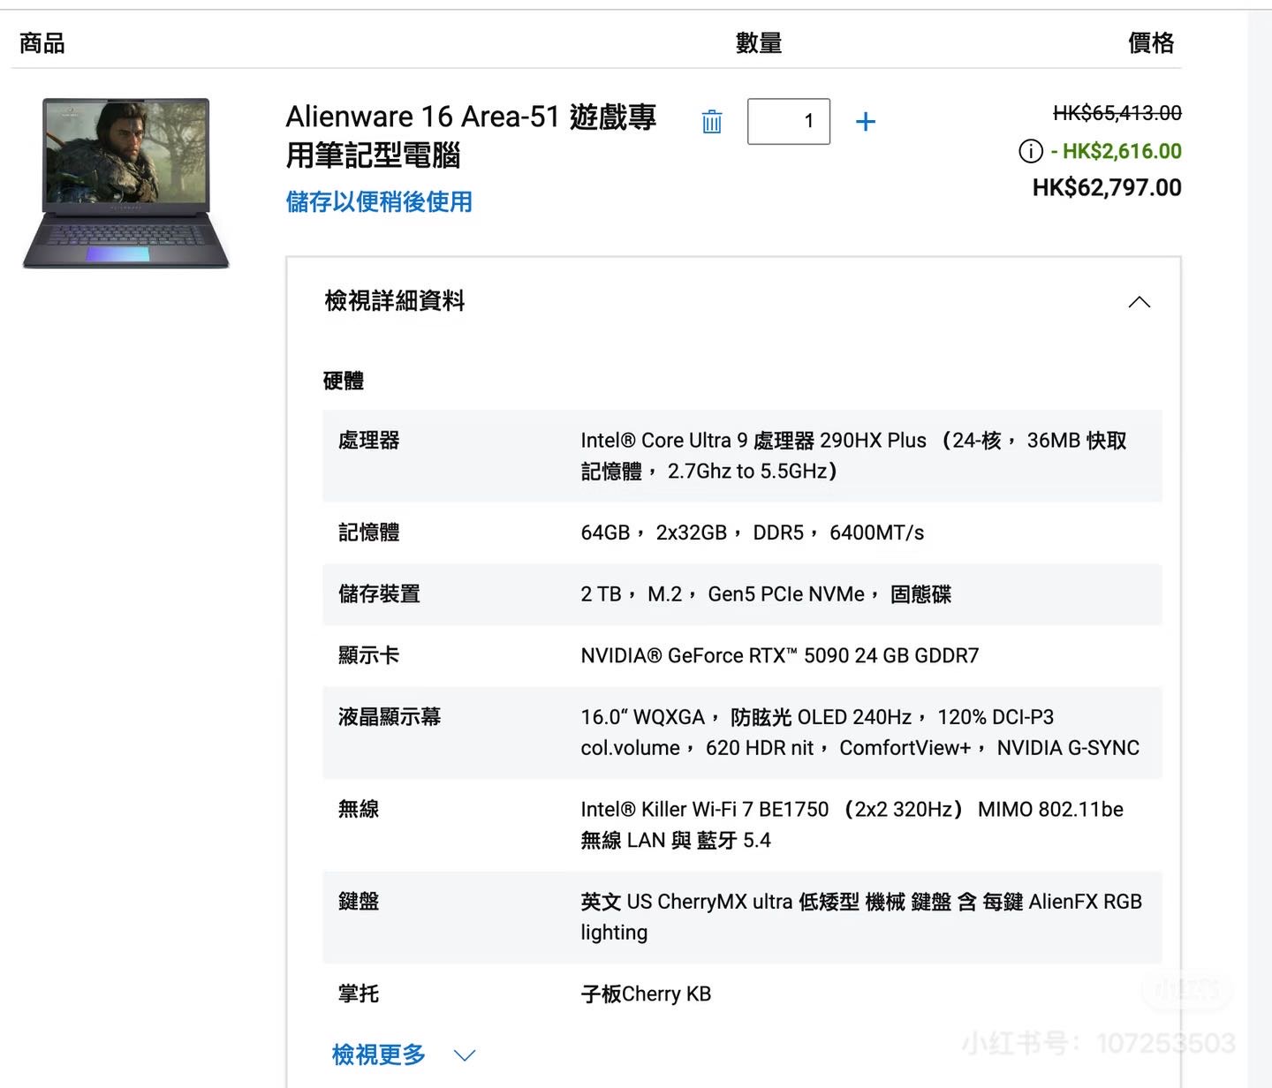This screenshot has height=1088, width=1272.
Task: Click the Intel Killer Wi-Fi 7 BE1750 value
Action: (x=852, y=824)
